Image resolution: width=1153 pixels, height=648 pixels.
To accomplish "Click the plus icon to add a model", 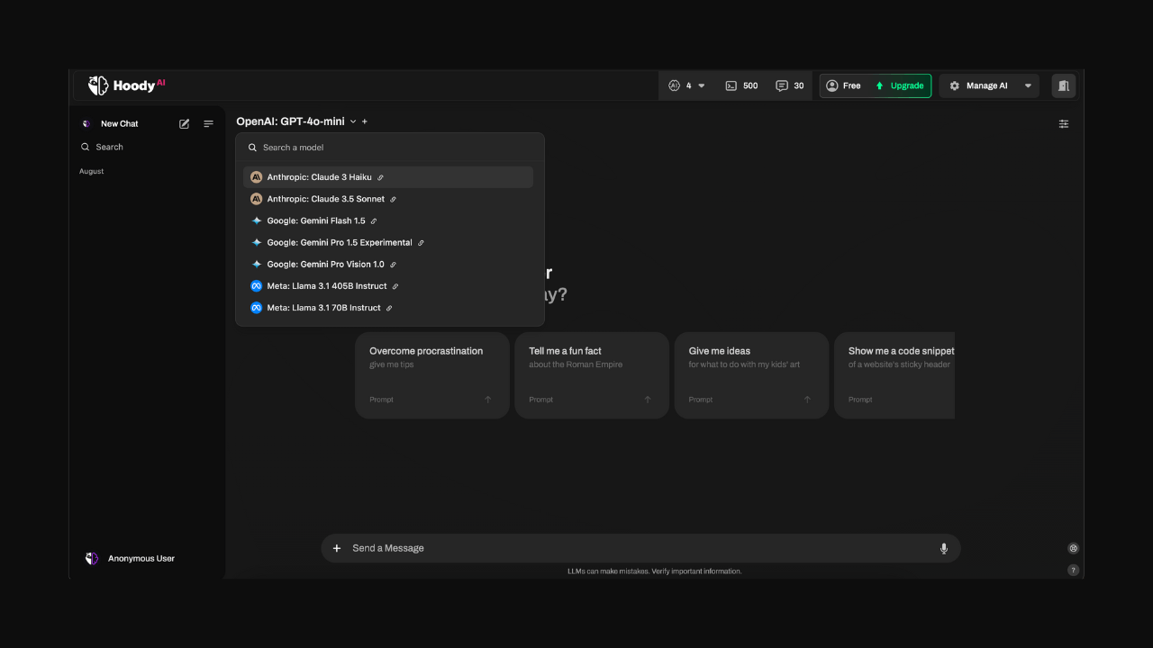I will tap(365, 121).
